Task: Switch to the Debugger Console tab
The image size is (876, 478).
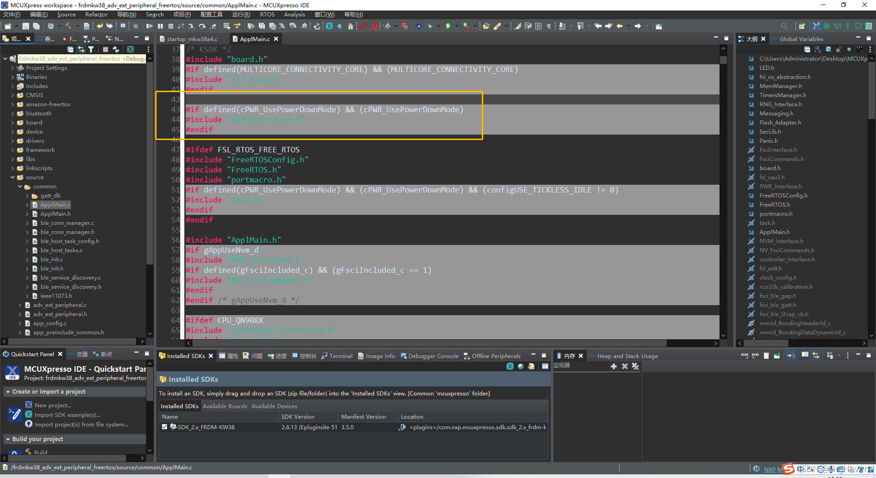Action: (429, 356)
